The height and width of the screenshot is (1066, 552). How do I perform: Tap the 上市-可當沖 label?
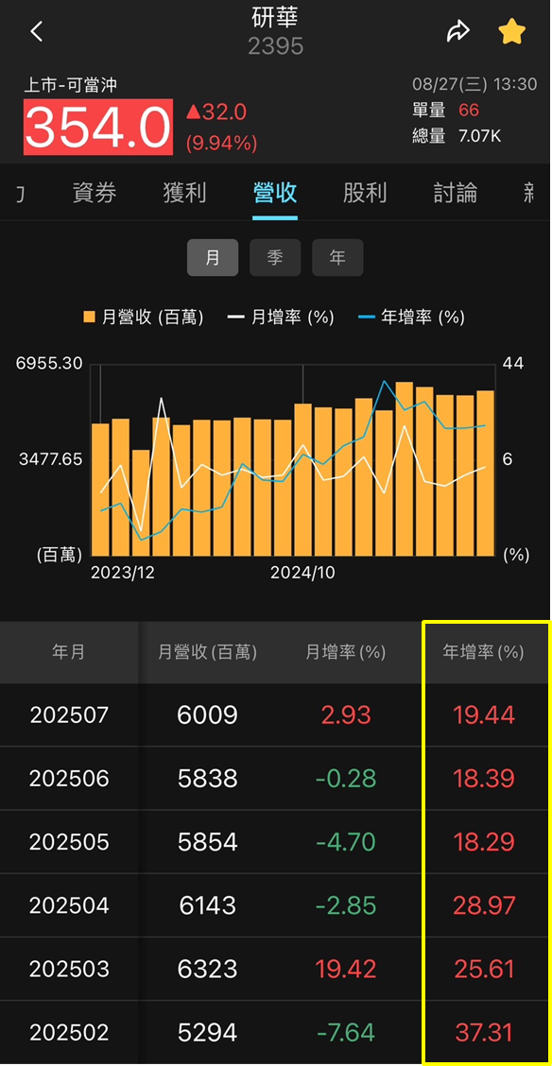pyautogui.click(x=71, y=85)
